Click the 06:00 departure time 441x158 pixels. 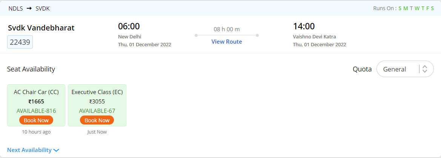point(129,26)
